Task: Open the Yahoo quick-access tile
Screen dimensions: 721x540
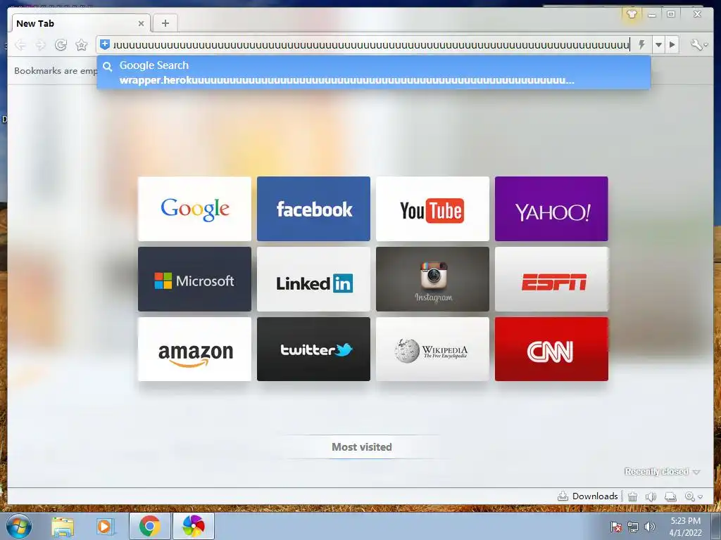Action: (x=551, y=208)
